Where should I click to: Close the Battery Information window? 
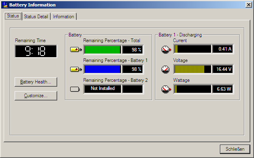(x=248, y=5)
